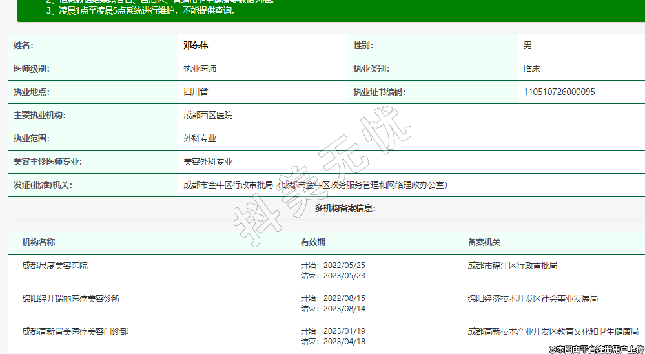Screen dimensions: 645x354
Task: Click the 外科专业 practice scope value
Action: coord(200,139)
